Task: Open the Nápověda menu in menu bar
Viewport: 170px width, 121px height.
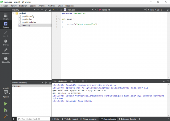Action: pyautogui.click(x=70, y=6)
